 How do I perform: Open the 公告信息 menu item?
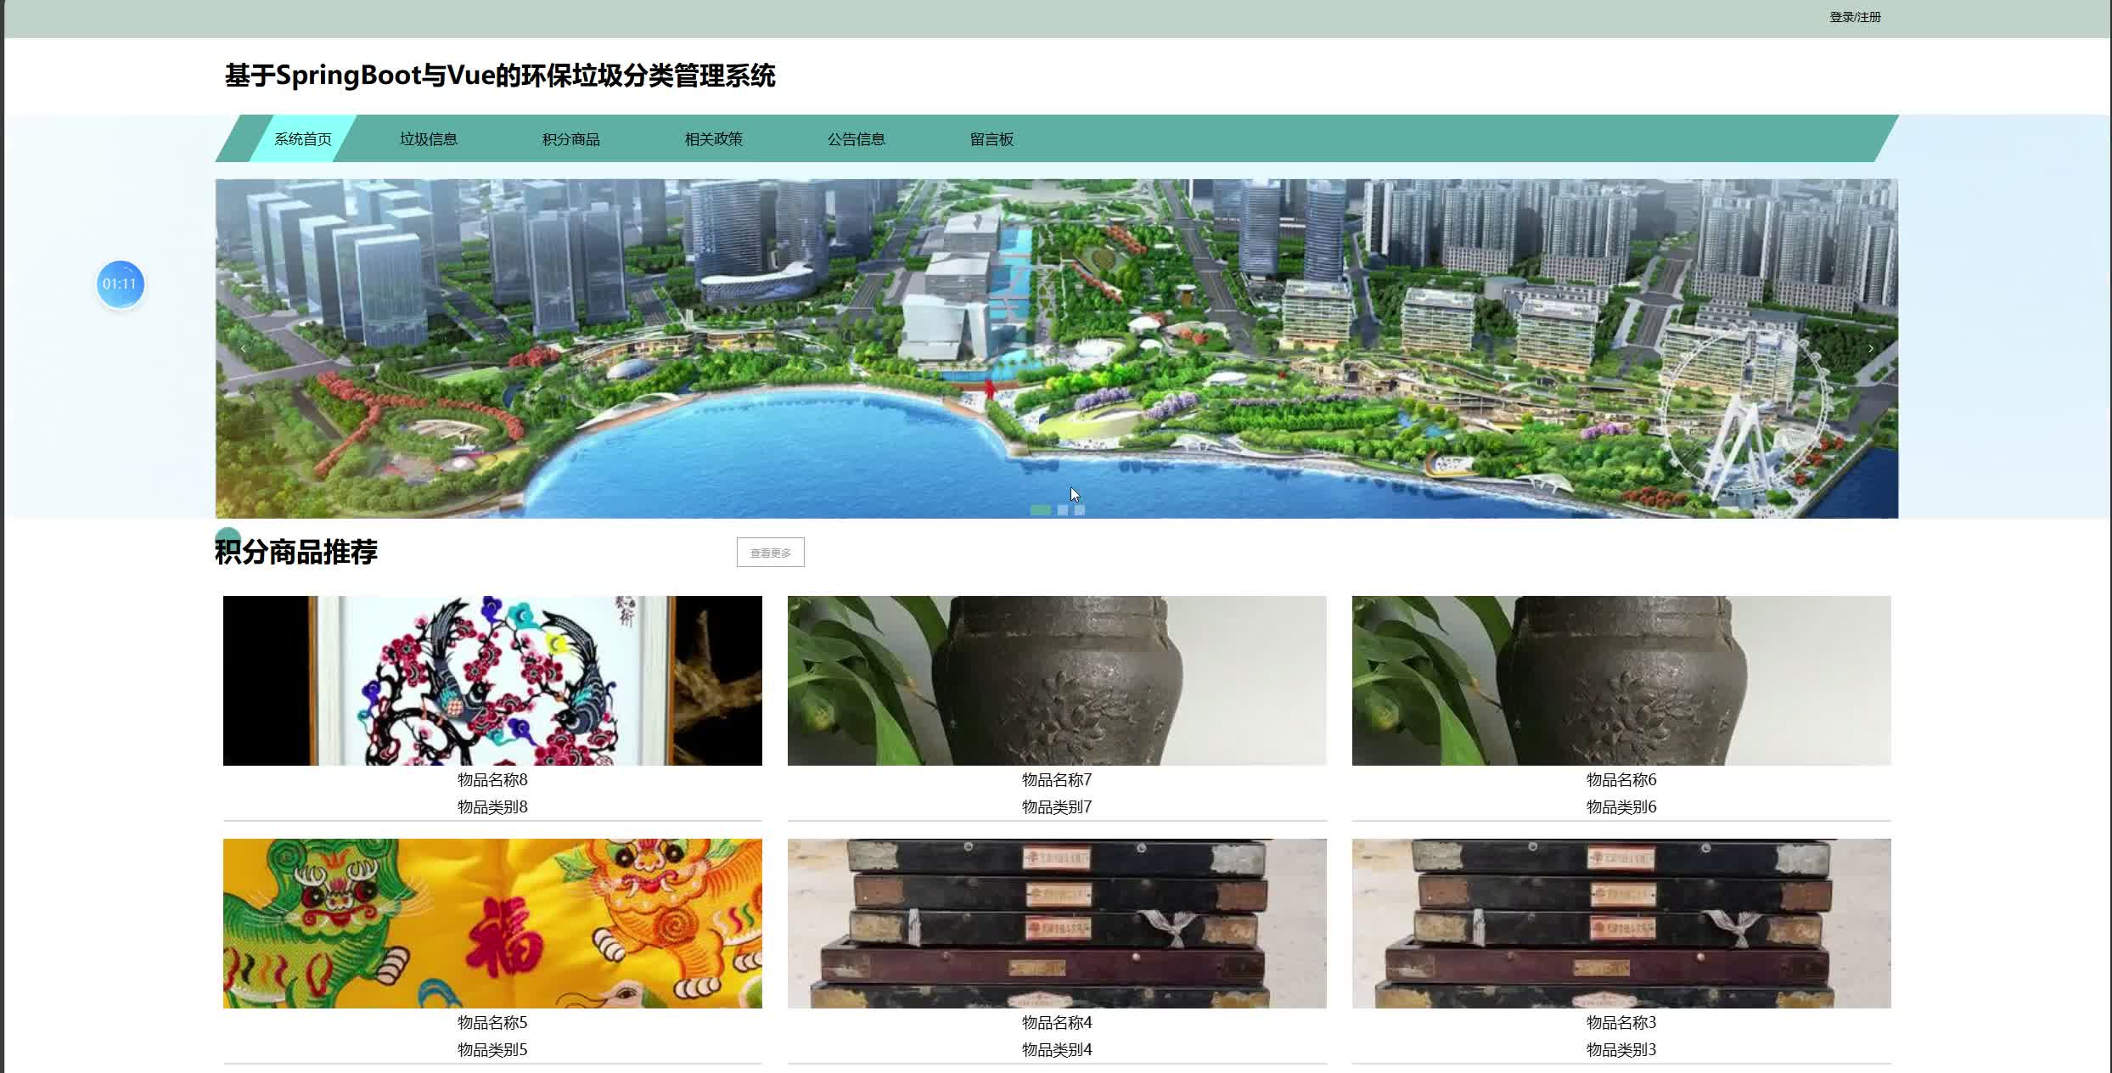point(857,139)
